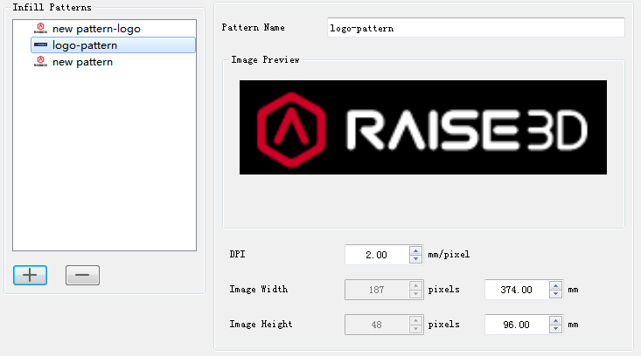
Task: Click the 'Pattern Name' label
Action: tap(253, 27)
